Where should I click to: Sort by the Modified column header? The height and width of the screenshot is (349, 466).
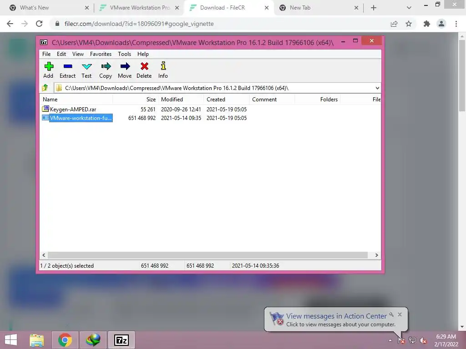click(x=181, y=100)
